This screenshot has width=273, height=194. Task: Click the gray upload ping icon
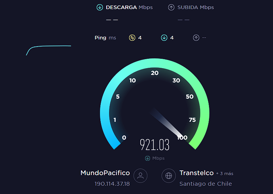click(x=196, y=37)
